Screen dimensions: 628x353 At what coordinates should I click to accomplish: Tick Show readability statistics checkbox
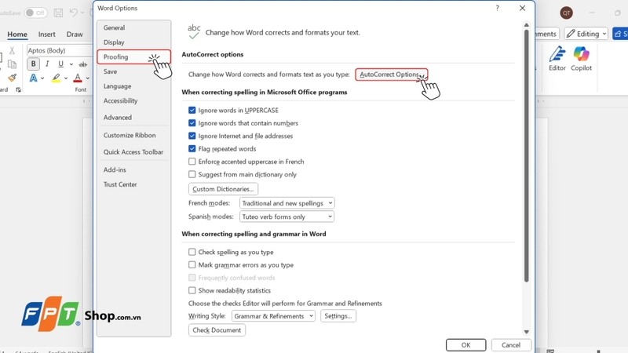tap(192, 290)
